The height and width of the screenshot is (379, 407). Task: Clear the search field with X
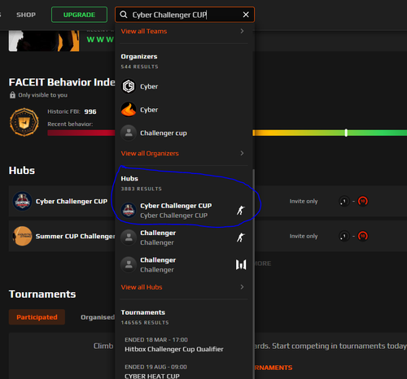246,15
